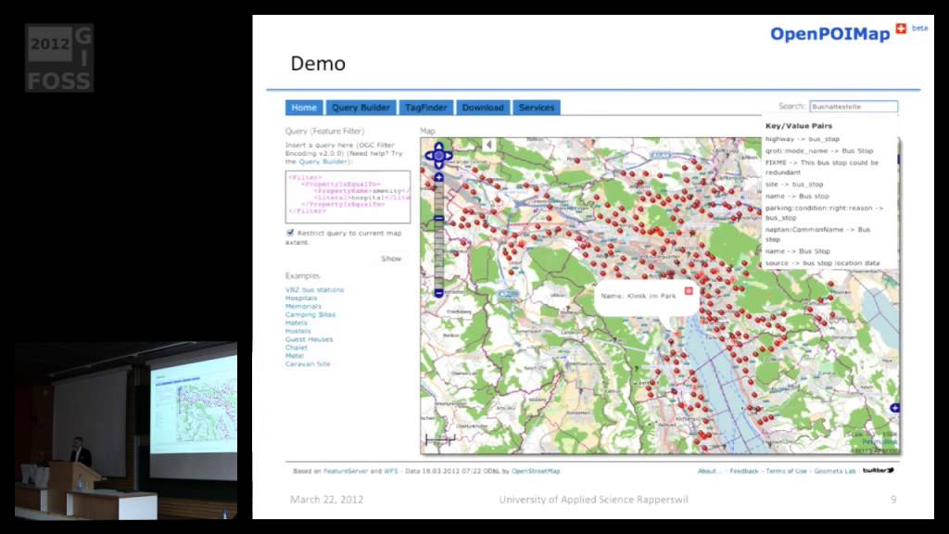Open the About link
Viewport: 949px width, 534px height.
(709, 471)
